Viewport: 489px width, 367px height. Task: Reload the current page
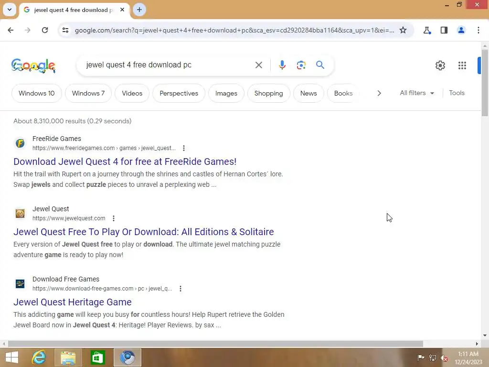(x=45, y=30)
